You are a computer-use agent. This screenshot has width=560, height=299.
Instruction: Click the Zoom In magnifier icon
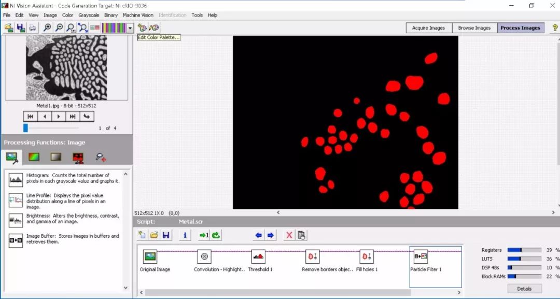pos(47,28)
